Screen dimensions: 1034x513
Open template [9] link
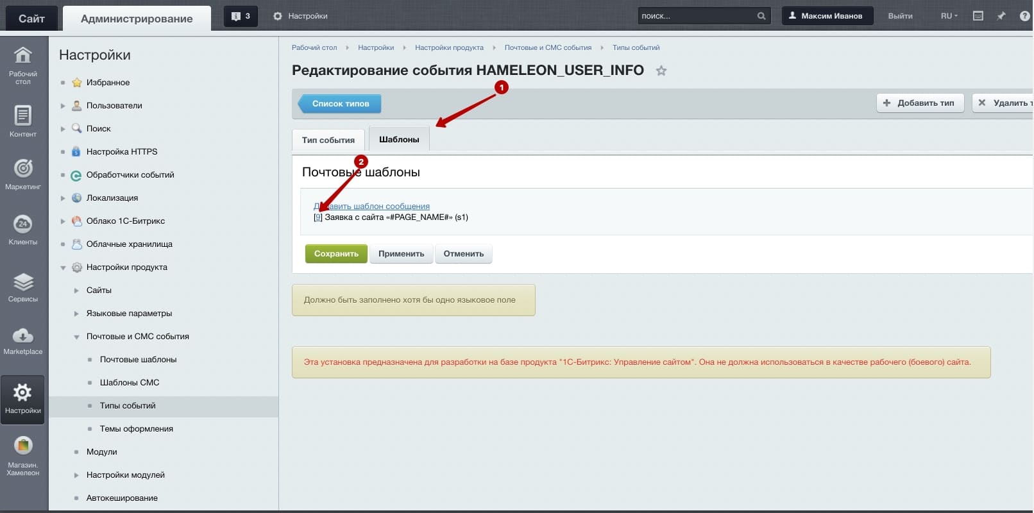point(318,217)
